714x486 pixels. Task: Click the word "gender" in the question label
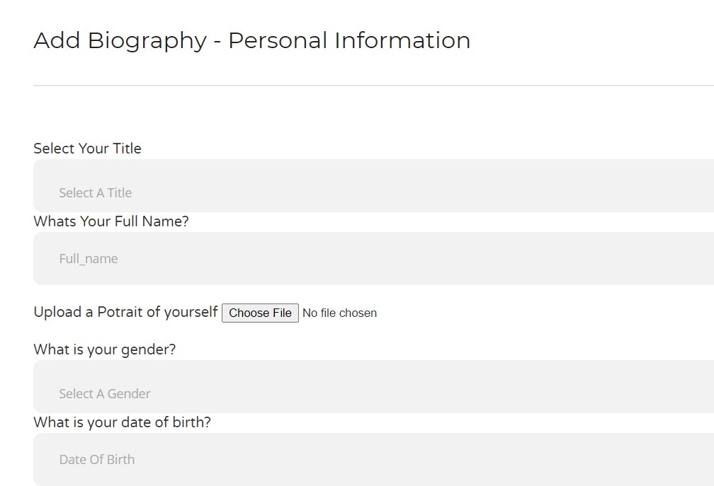click(147, 349)
